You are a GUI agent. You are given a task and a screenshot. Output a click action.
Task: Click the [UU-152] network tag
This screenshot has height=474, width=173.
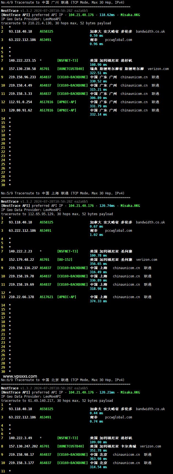click(x=65, y=260)
